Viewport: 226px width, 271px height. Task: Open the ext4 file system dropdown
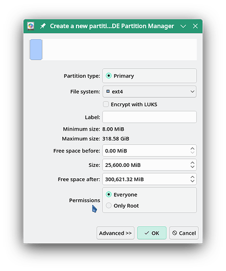[150, 92]
